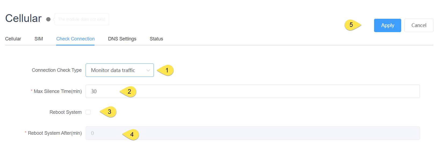The width and height of the screenshot is (442, 158).
Task: Select the Check Connection tab
Action: pyautogui.click(x=75, y=39)
